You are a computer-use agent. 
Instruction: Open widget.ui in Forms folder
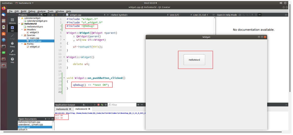click(34, 47)
